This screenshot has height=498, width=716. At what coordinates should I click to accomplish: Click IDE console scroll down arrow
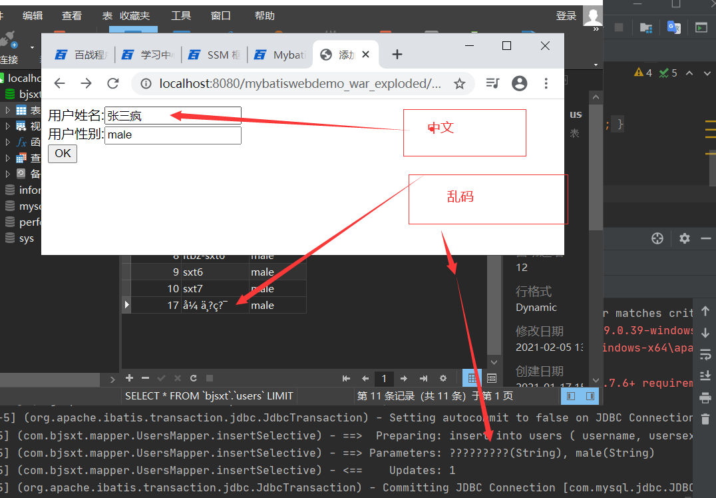tap(705, 333)
